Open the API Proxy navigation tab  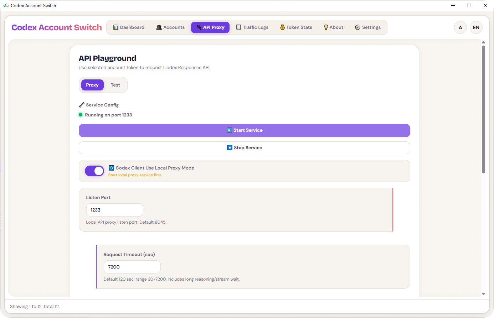click(210, 27)
